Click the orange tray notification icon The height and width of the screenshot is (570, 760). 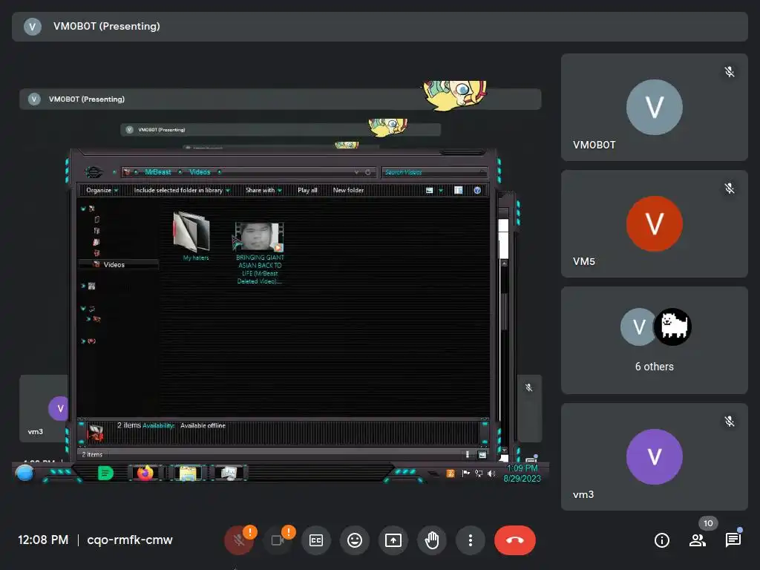point(451,474)
